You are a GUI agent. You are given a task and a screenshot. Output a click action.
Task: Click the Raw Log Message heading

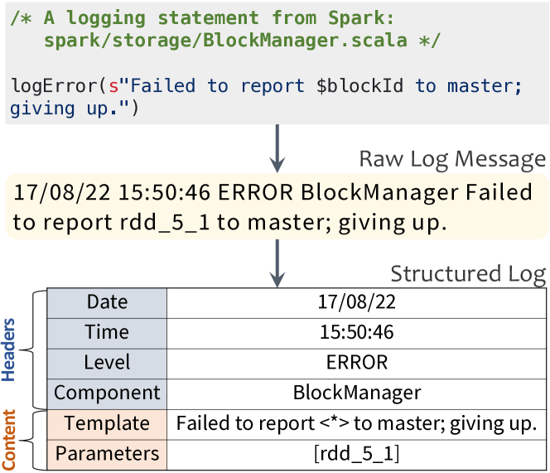click(451, 159)
